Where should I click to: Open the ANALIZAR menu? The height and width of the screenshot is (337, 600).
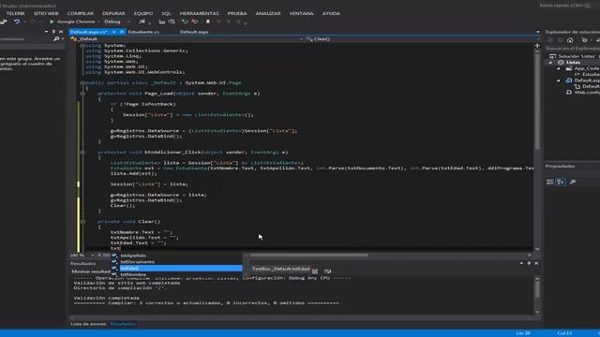tap(268, 13)
